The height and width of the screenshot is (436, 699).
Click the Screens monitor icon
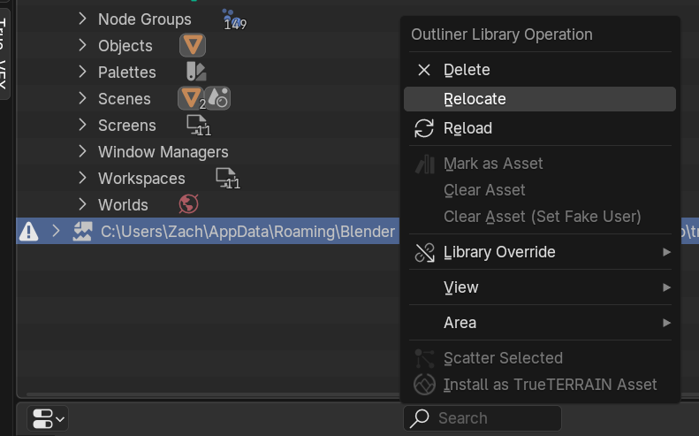point(196,125)
